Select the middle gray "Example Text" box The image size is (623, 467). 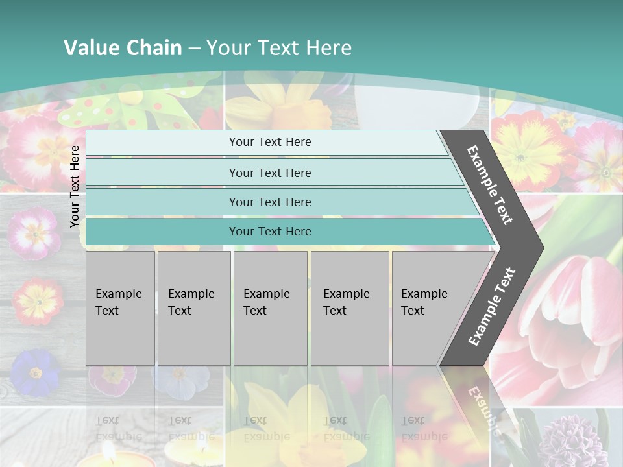click(x=270, y=308)
